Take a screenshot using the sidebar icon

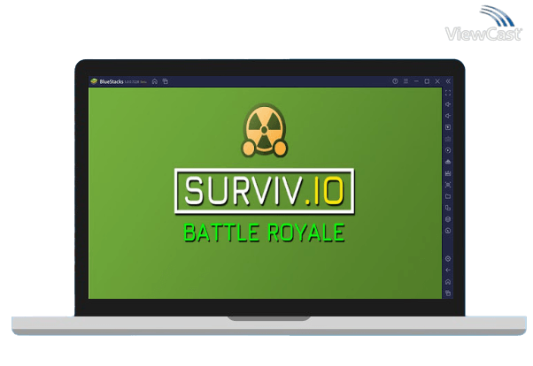448,185
